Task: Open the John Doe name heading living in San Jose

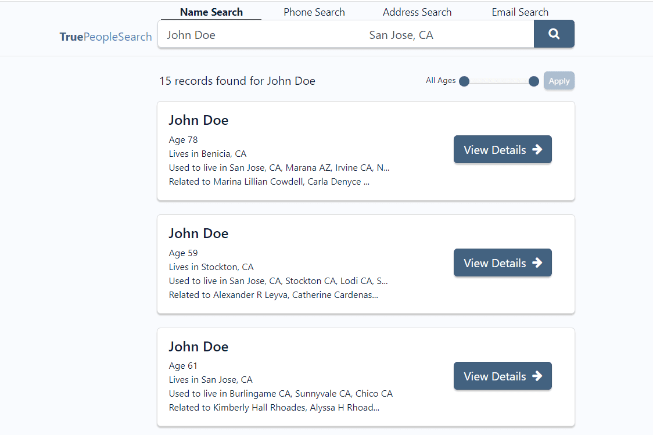Action: pyautogui.click(x=199, y=347)
